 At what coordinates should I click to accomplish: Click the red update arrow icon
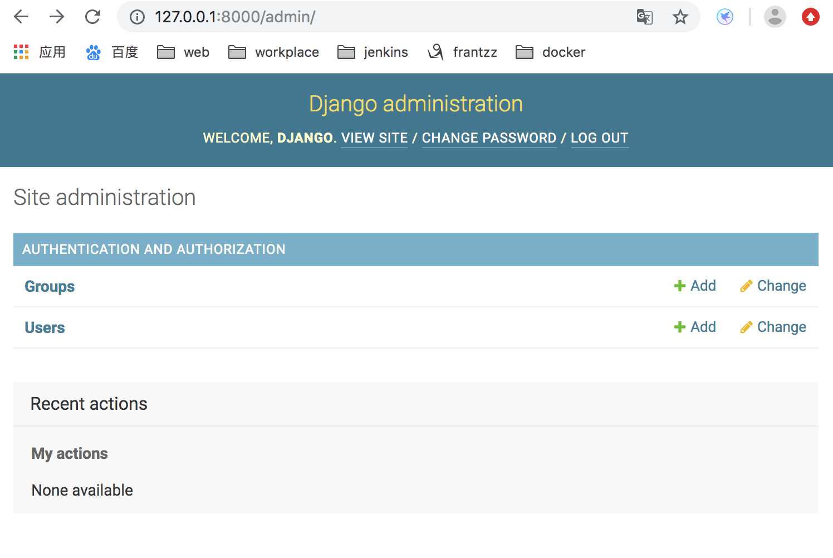click(811, 17)
